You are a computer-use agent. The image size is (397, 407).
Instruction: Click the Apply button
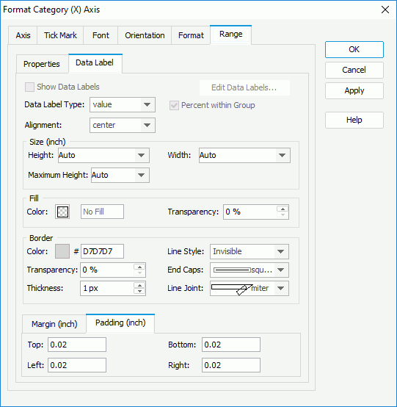tap(354, 90)
